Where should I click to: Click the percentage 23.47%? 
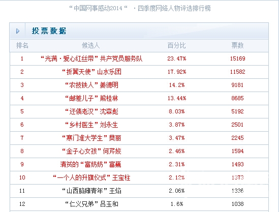(x=177, y=58)
